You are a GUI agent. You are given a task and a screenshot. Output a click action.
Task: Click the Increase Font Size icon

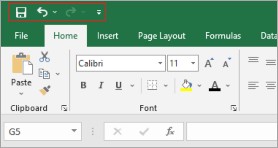(x=209, y=62)
